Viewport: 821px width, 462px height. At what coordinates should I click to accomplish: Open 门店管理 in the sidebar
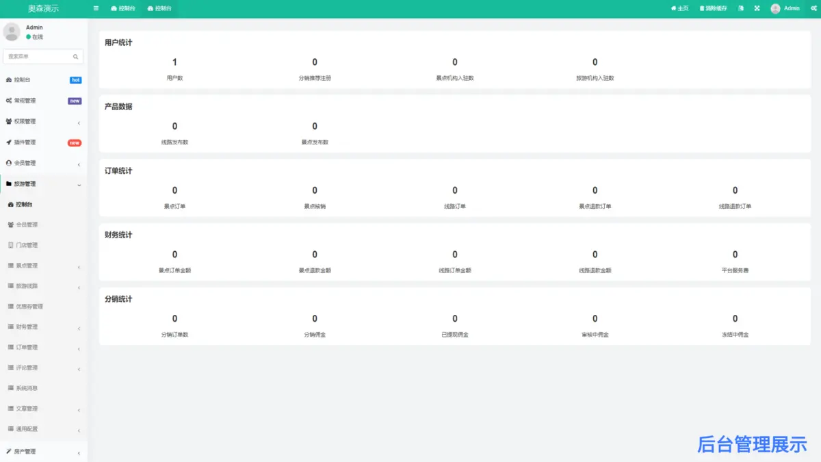click(x=27, y=245)
